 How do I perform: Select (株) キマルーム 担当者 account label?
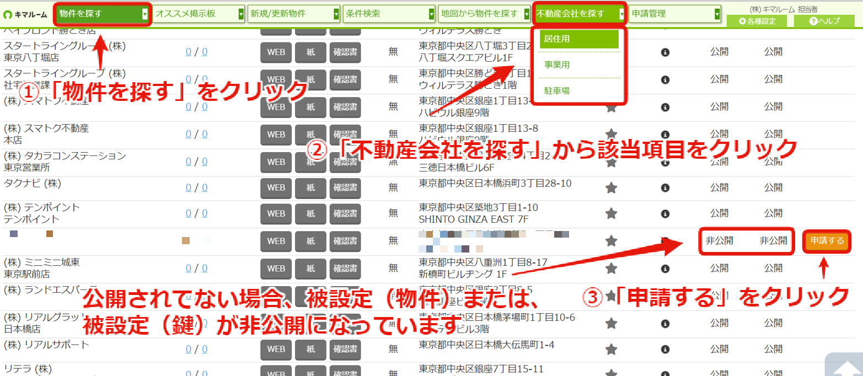coord(783,9)
